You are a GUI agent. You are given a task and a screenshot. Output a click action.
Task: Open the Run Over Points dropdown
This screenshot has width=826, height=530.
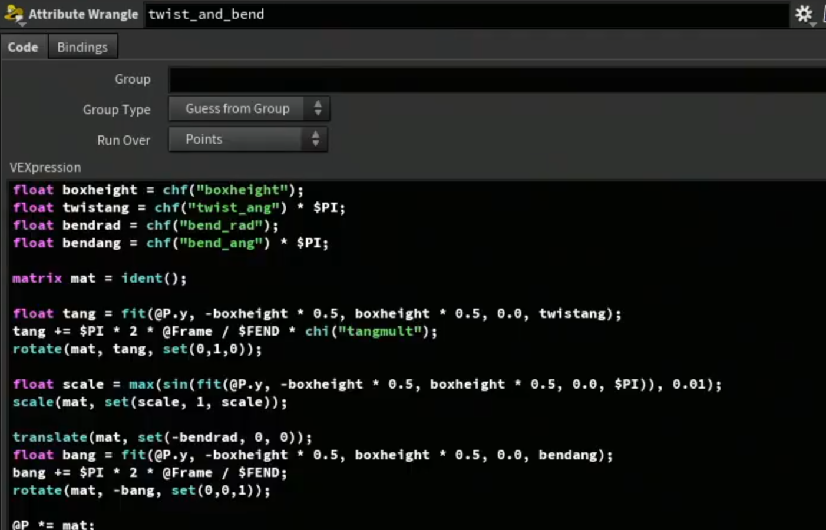(x=248, y=140)
